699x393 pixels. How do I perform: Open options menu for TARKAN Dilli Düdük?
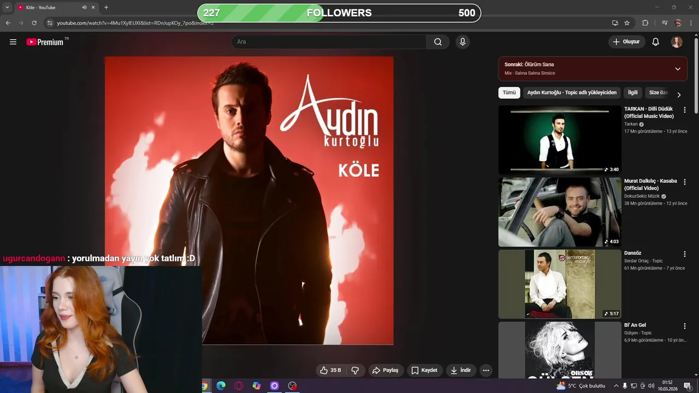685,110
